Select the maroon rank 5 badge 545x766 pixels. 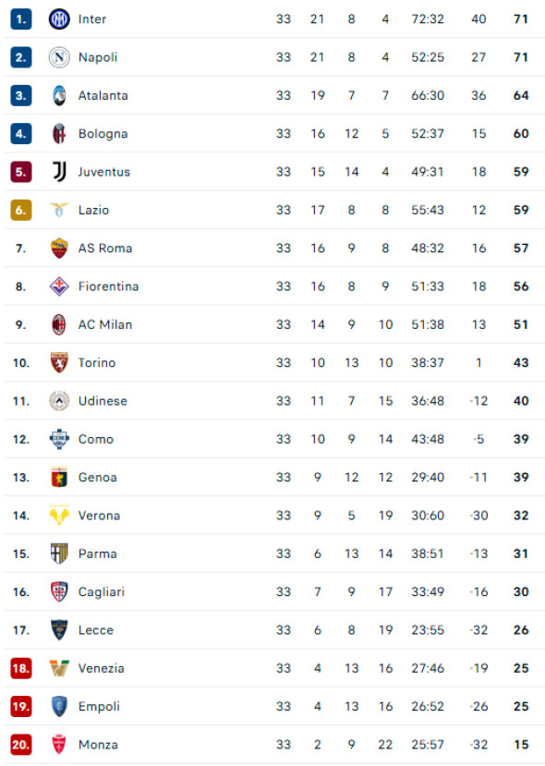point(21,172)
